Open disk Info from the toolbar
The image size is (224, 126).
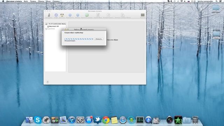click(x=56, y=15)
